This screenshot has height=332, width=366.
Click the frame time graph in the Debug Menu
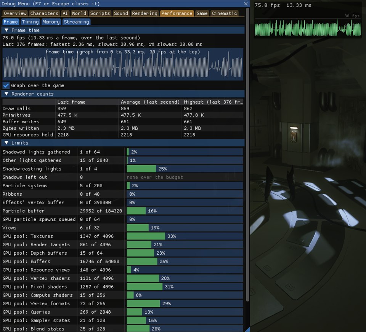(123, 64)
